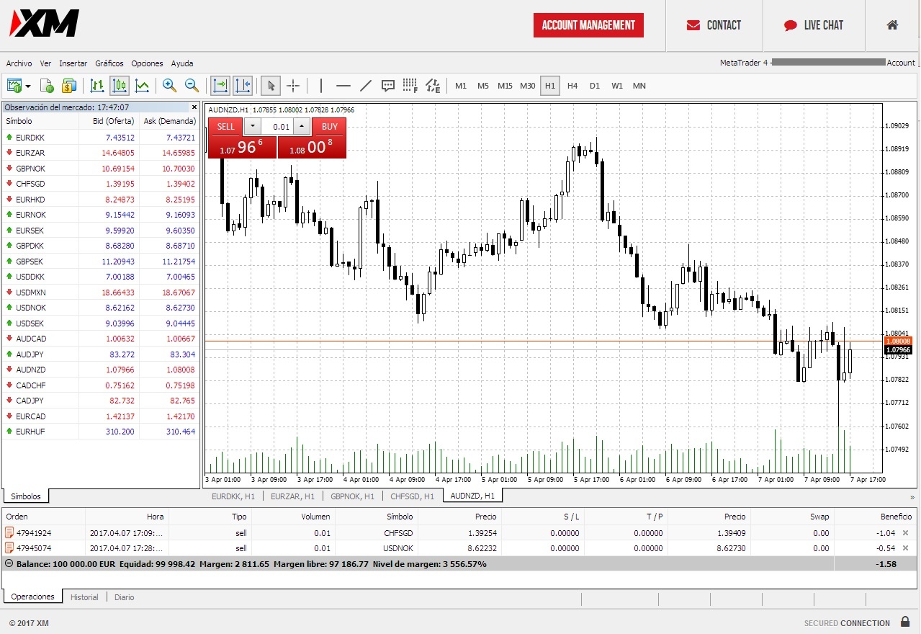Enable candlestick chart mode
This screenshot has height=634, width=921.
(x=120, y=86)
